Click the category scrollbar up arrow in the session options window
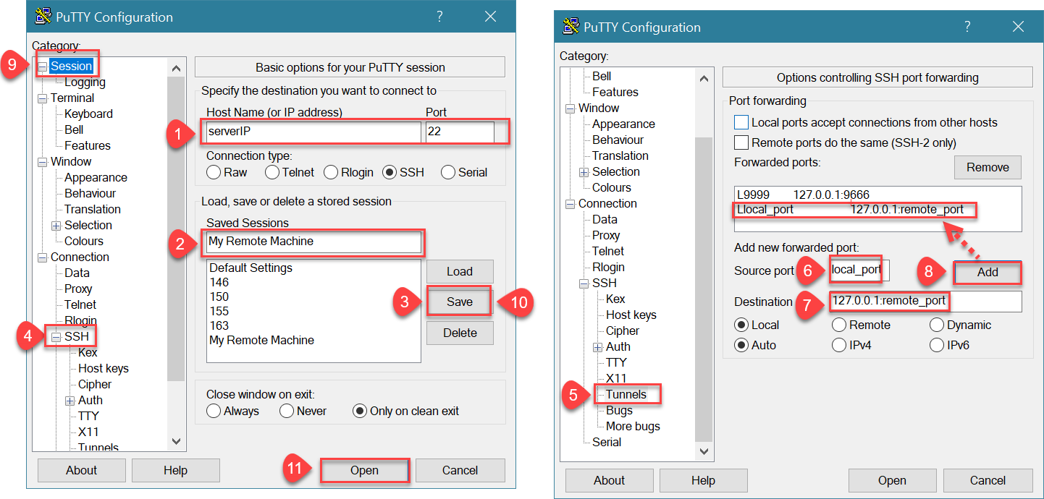Screen dimensions: 1044x499 click(176, 68)
